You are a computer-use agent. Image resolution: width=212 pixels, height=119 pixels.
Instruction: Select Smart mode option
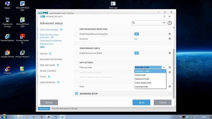pyautogui.click(x=150, y=75)
